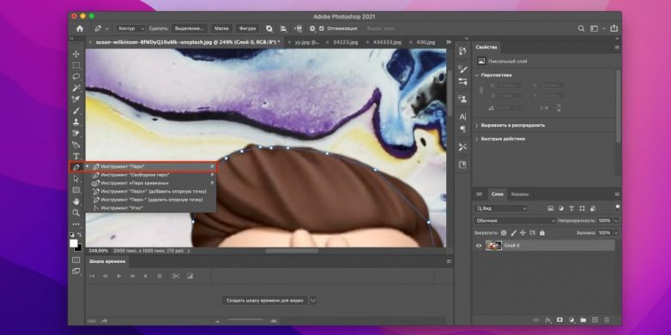Toggle lock all padlock icon
This screenshot has width=671, height=335.
[542, 233]
